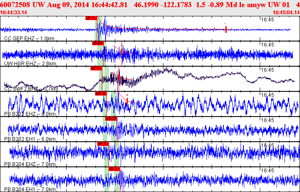
Task: Select the eP 2 pick flag on PB B202 EHZ
Action: [101, 93]
